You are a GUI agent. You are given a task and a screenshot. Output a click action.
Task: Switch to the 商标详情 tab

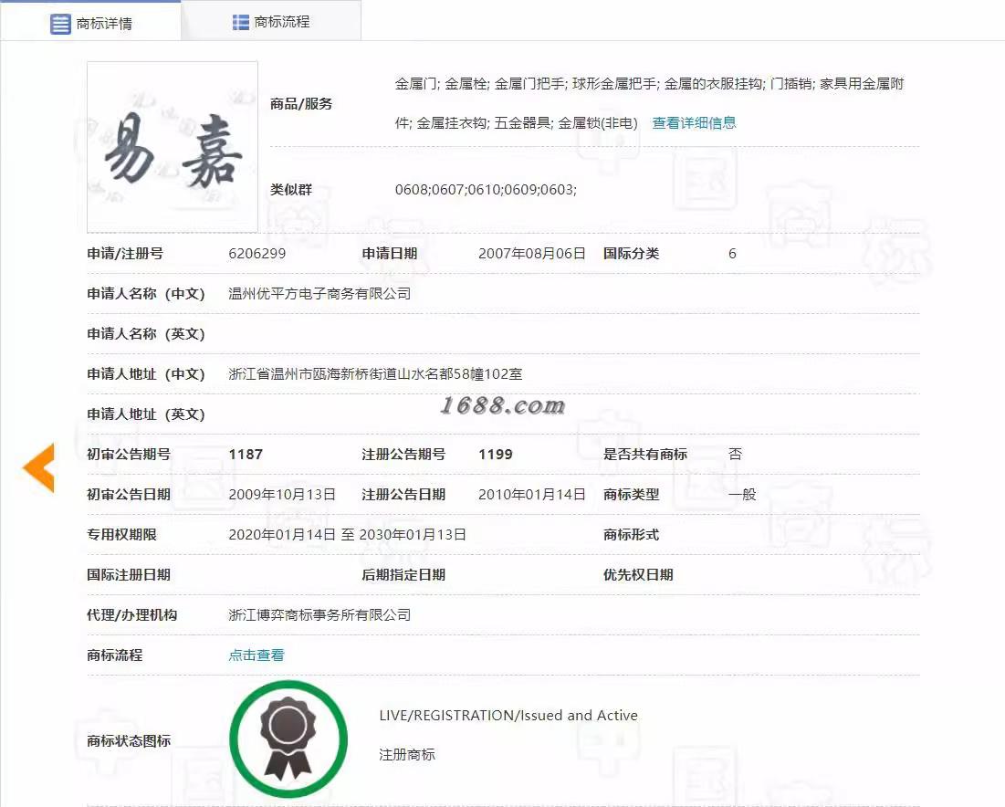pyautogui.click(x=90, y=23)
